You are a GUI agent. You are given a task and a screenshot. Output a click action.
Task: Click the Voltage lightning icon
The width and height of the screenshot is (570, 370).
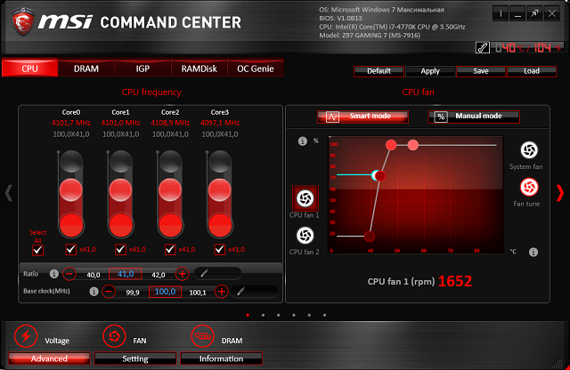pyautogui.click(x=26, y=336)
